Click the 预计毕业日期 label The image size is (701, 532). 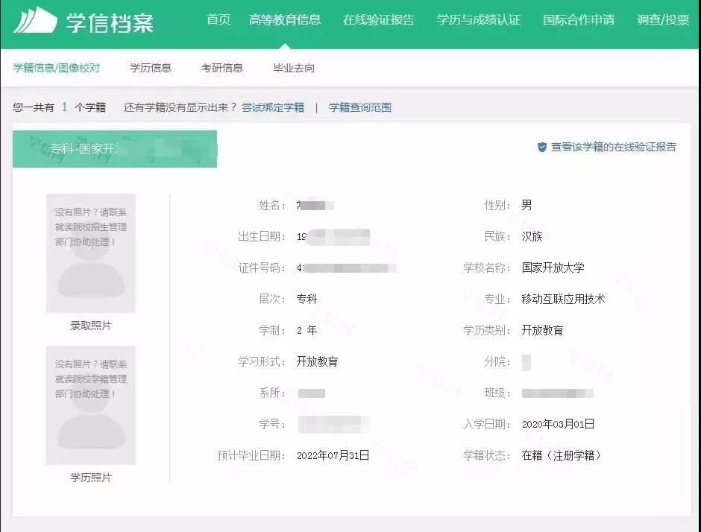coord(251,455)
